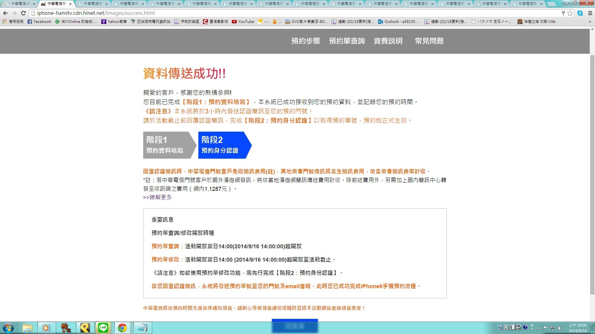Open the 伊莉討論區 bookmark
The image size is (595, 334).
[x=187, y=22]
